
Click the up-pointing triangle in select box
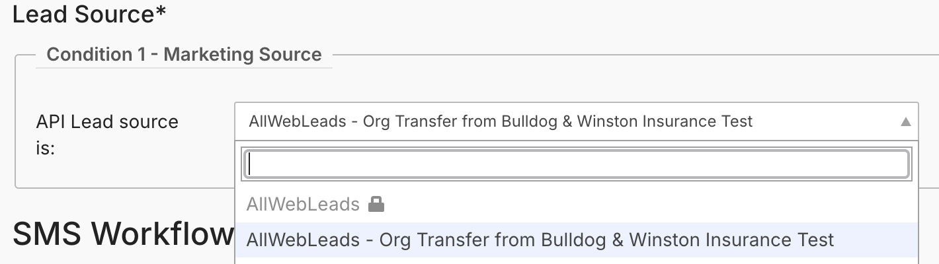pos(905,121)
